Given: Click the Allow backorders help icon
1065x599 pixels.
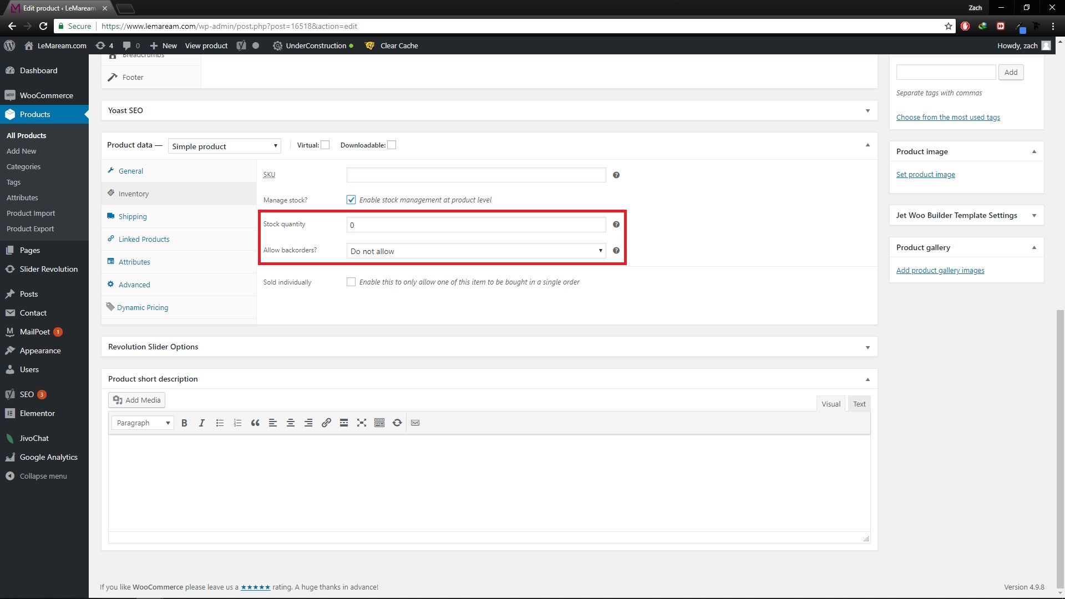Looking at the screenshot, I should pyautogui.click(x=616, y=251).
